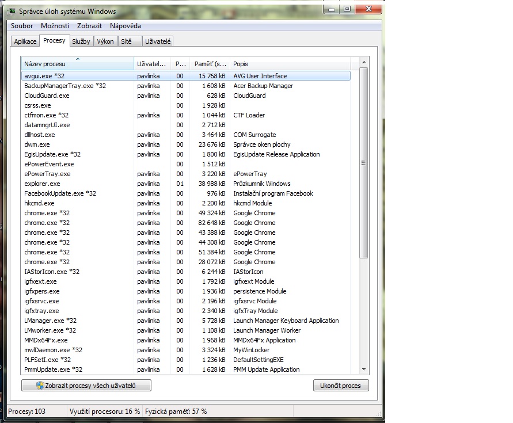The width and height of the screenshot is (513, 423).
Task: Select the EgisUpdate.exe *32 process
Action: coord(186,154)
